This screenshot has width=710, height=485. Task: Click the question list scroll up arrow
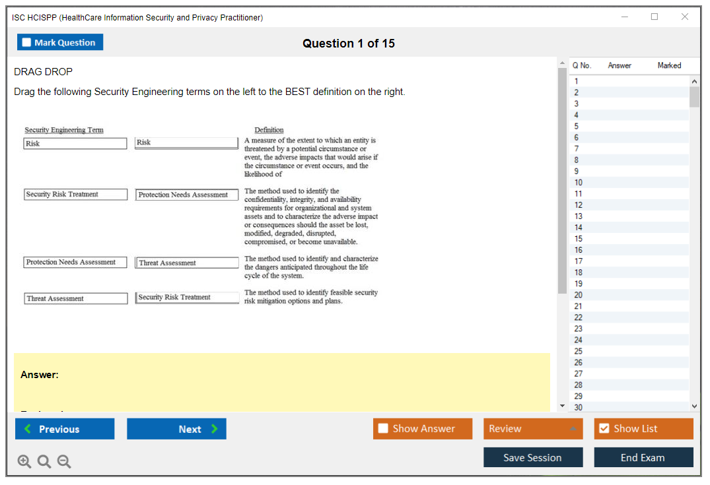click(694, 81)
